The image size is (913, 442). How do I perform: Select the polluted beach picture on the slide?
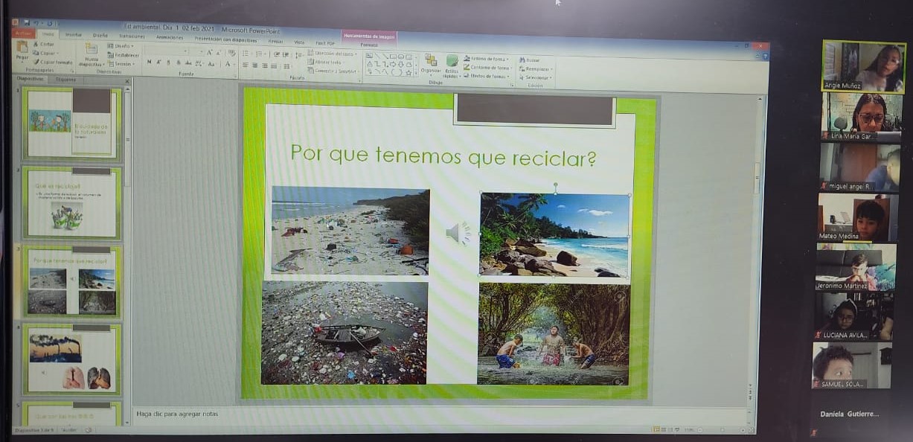pyautogui.click(x=350, y=231)
